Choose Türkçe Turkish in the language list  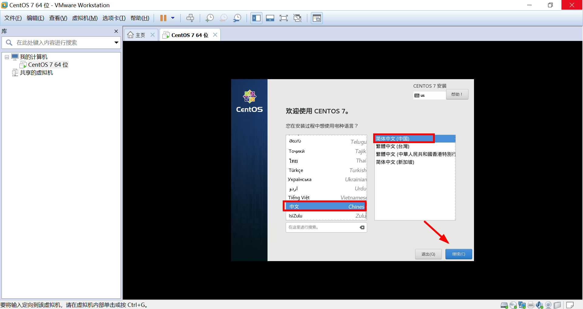[326, 170]
